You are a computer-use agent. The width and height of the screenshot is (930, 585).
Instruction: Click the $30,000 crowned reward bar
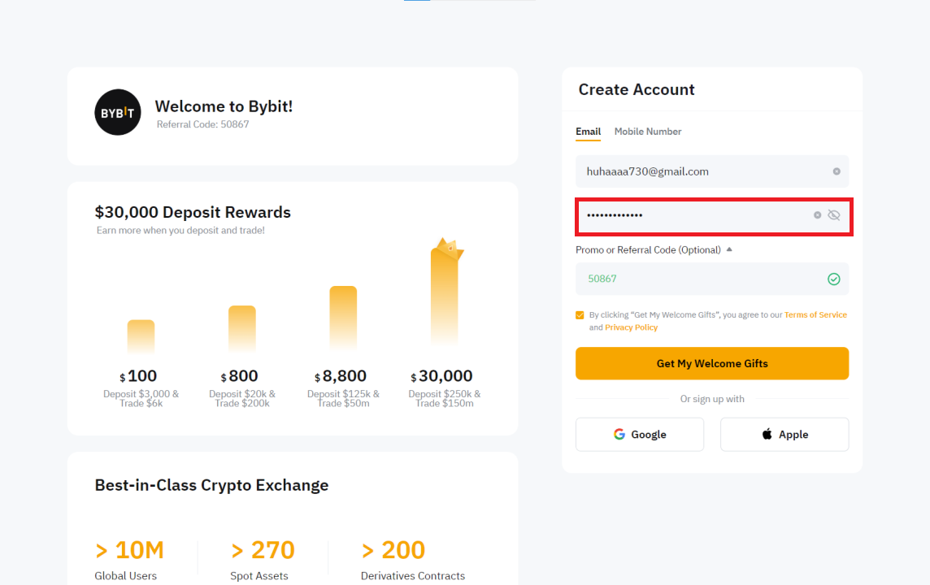pyautogui.click(x=445, y=292)
